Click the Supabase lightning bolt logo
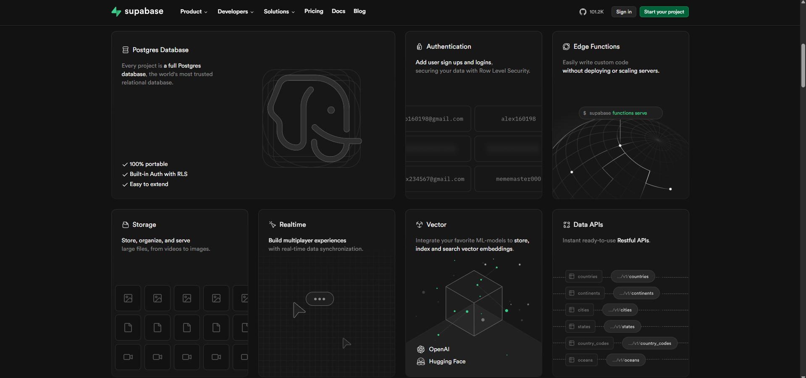Image resolution: width=806 pixels, height=378 pixels. pos(116,11)
